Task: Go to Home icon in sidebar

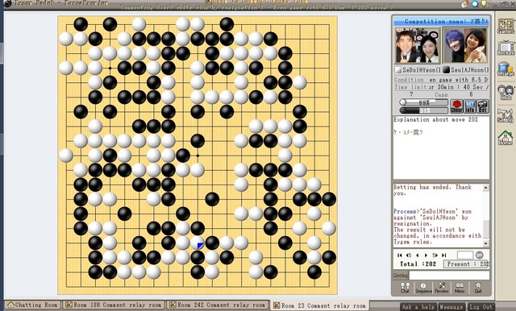Action: pyautogui.click(x=506, y=138)
